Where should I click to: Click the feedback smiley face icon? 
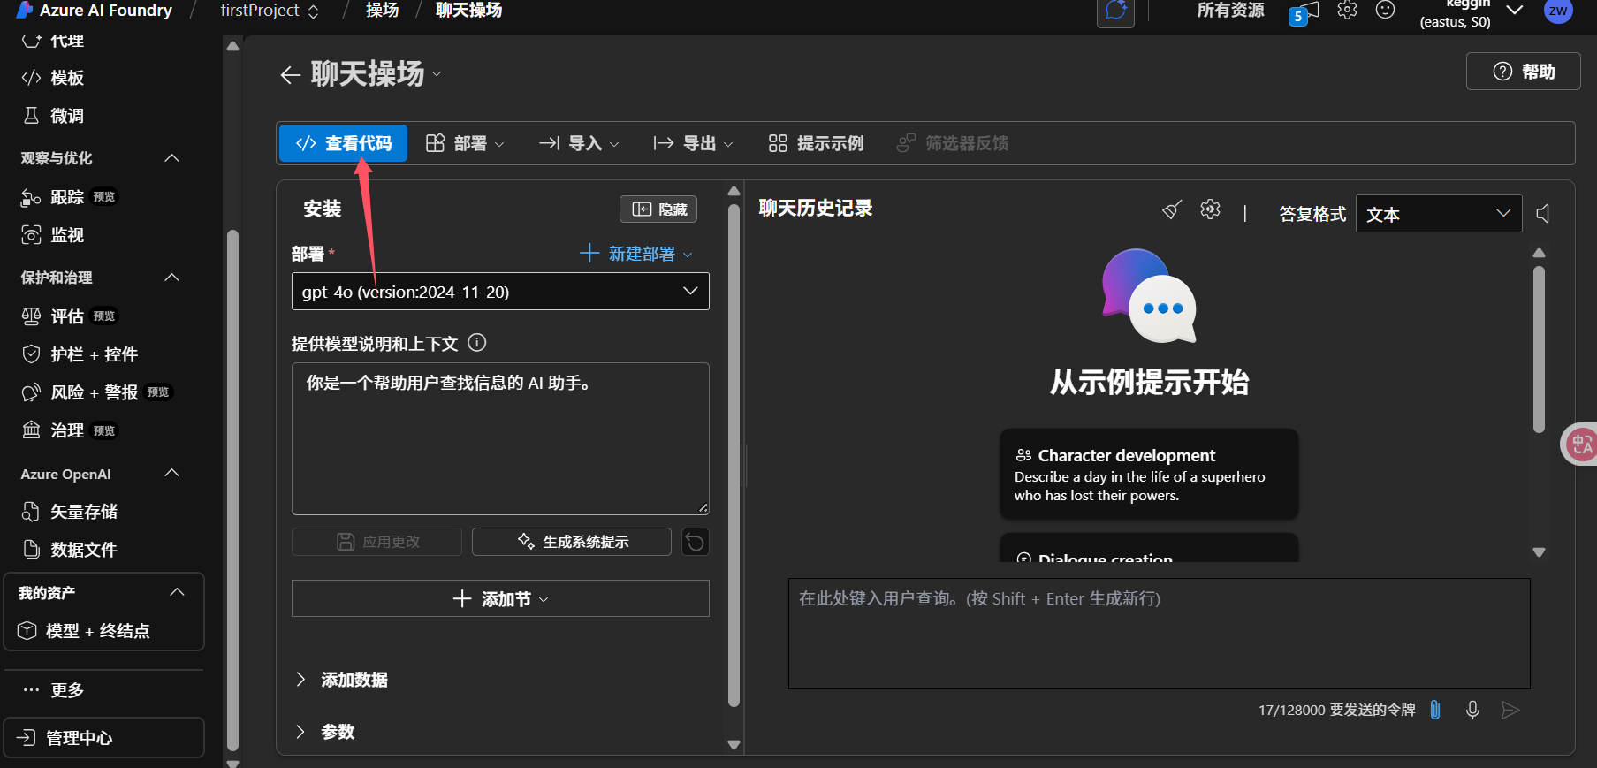coord(1386,11)
